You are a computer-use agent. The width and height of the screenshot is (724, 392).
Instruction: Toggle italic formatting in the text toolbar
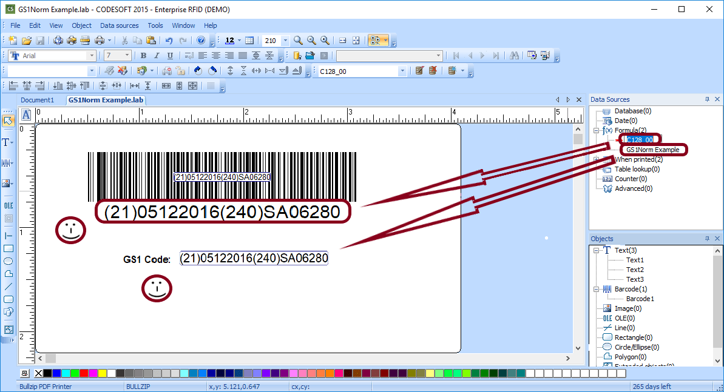click(156, 55)
